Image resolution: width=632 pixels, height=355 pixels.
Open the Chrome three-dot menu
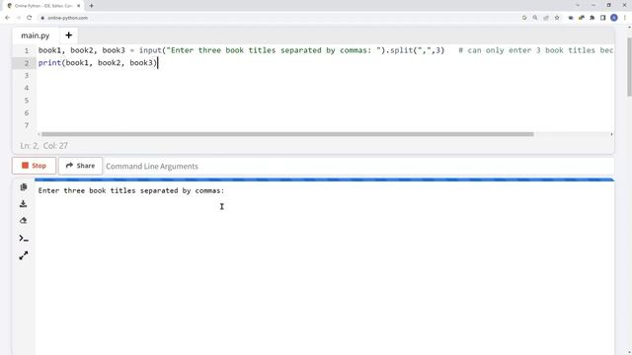625,18
